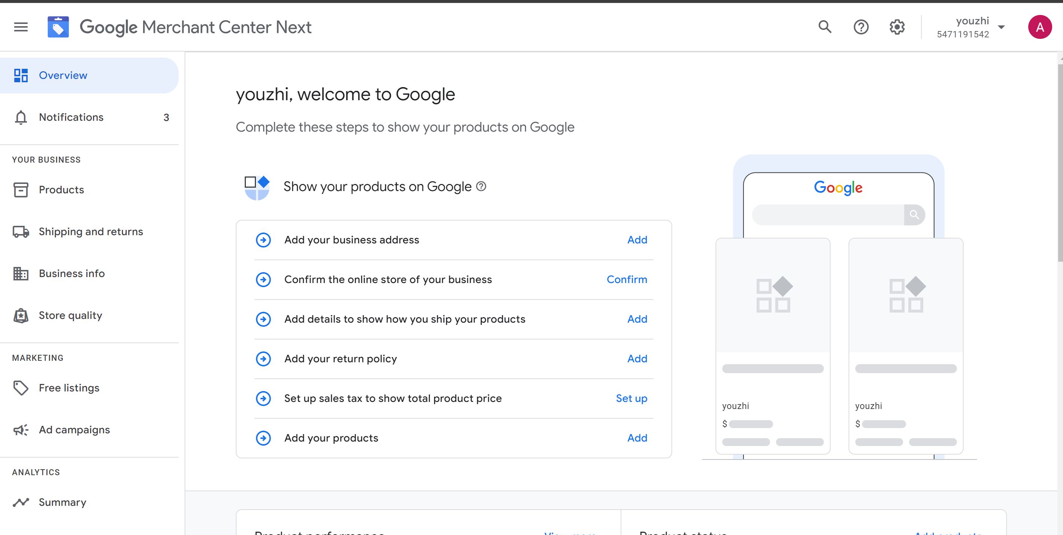Open the settings gear icon

pyautogui.click(x=897, y=27)
